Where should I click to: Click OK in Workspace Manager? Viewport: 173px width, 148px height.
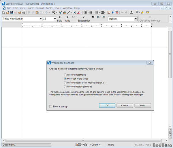click(107, 105)
